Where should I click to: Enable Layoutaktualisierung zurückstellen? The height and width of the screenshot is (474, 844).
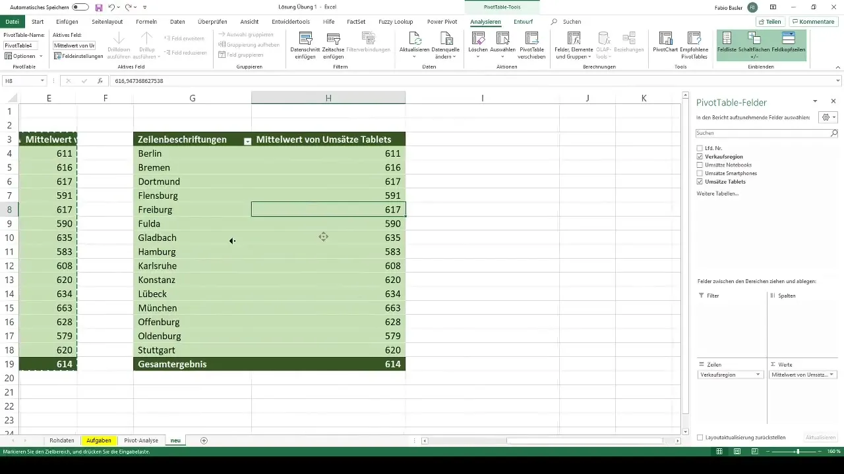click(x=700, y=437)
